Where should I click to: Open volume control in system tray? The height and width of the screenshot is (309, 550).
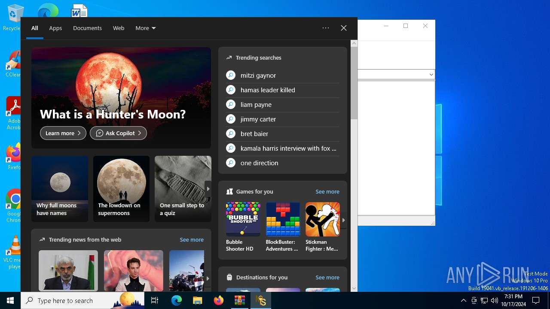tap(495, 300)
